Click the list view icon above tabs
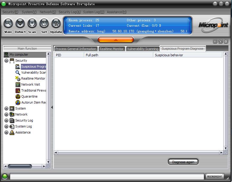 215,42
